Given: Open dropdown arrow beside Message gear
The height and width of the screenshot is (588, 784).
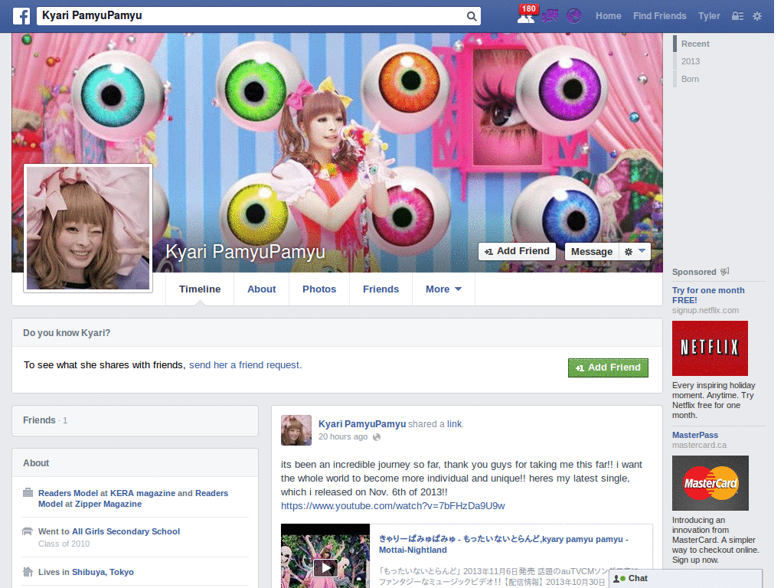Looking at the screenshot, I should coord(642,251).
